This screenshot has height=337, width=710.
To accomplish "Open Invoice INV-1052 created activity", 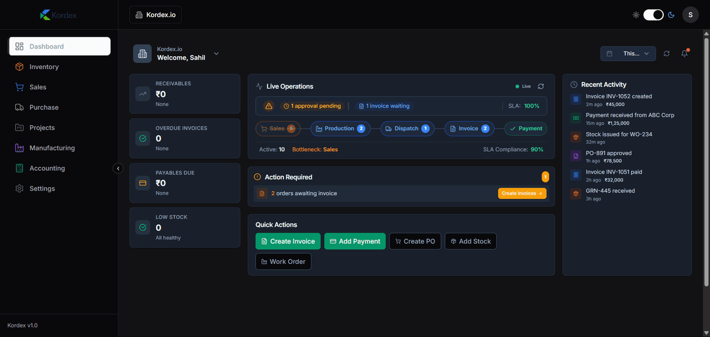I will coord(627,100).
